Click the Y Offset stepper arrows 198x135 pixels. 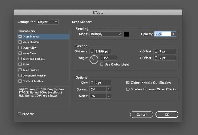(156, 58)
